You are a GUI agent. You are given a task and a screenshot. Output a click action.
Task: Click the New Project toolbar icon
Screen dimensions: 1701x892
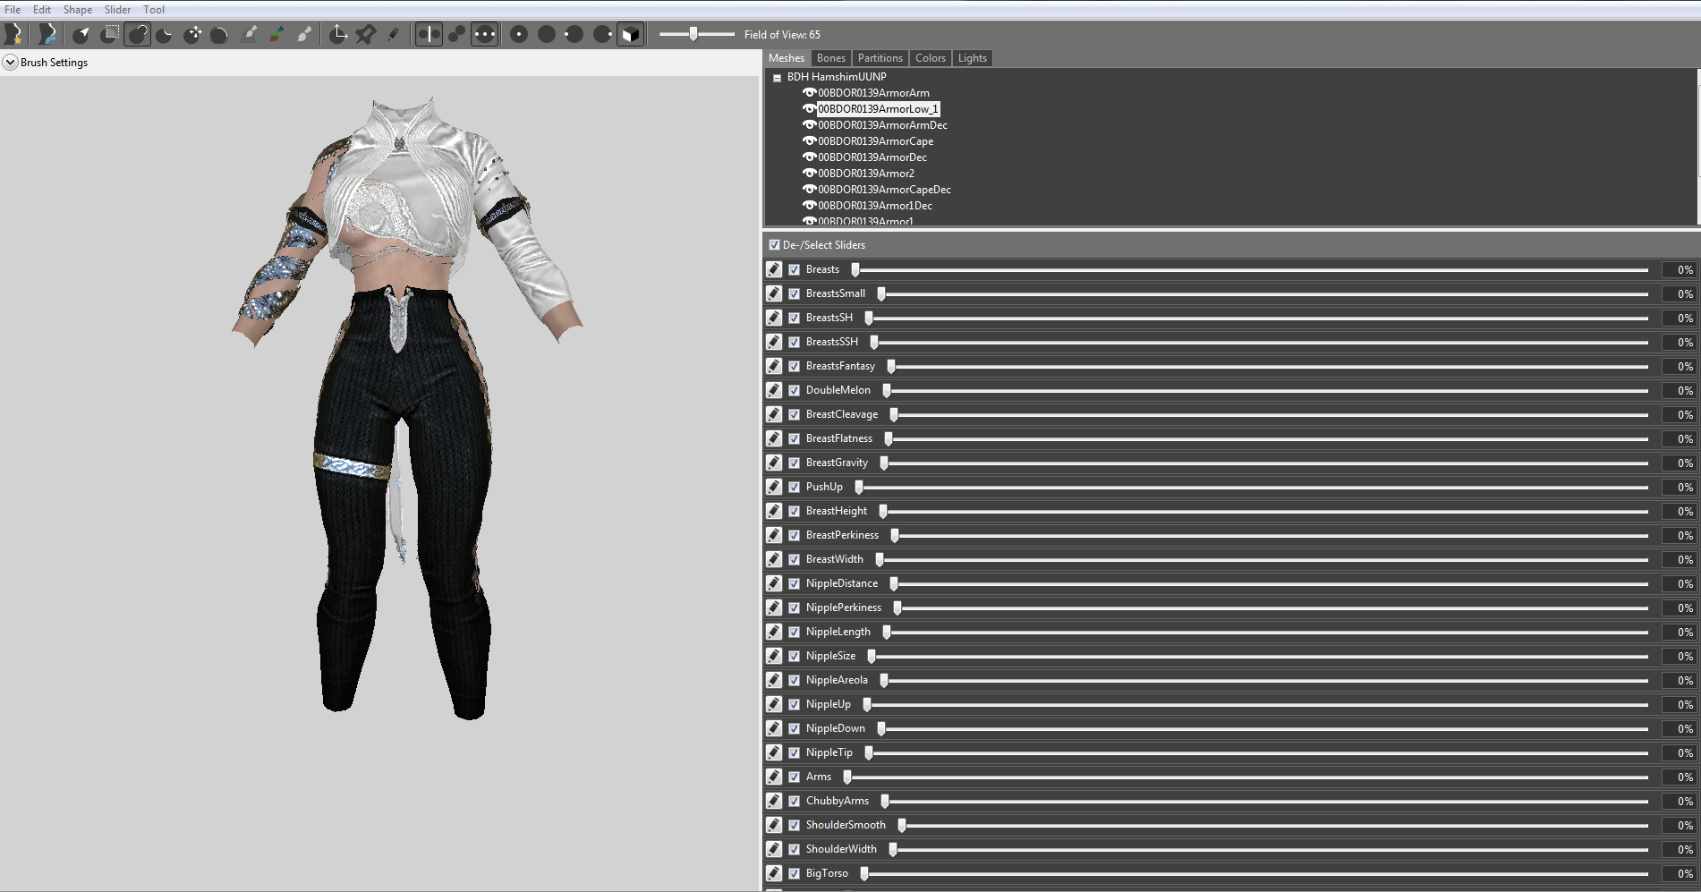point(13,34)
